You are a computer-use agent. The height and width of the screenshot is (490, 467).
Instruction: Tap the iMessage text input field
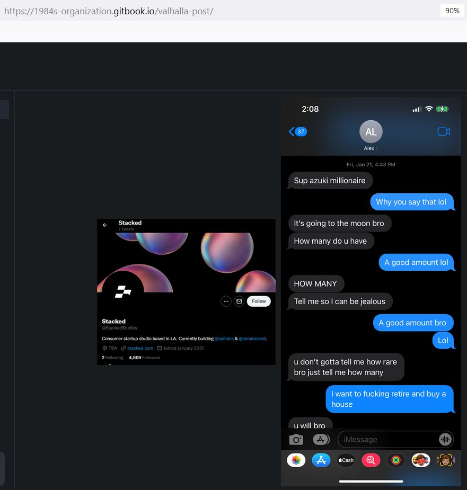395,439
